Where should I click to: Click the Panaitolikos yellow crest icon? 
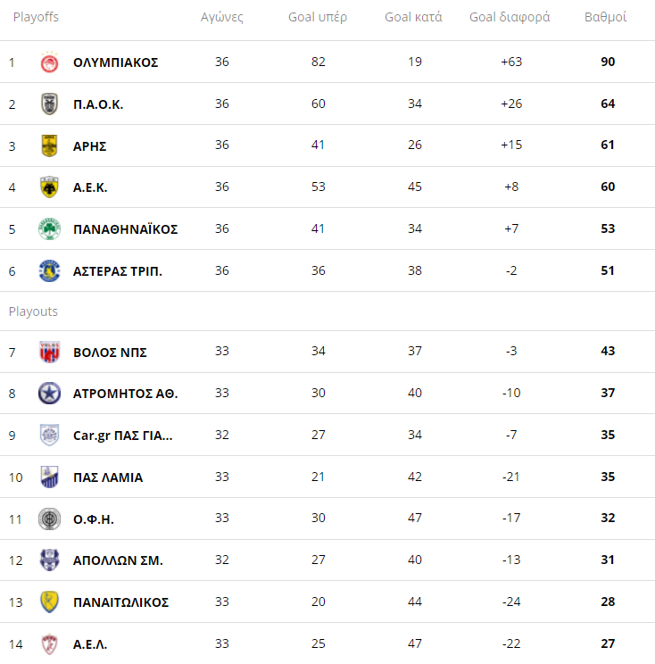click(49, 602)
